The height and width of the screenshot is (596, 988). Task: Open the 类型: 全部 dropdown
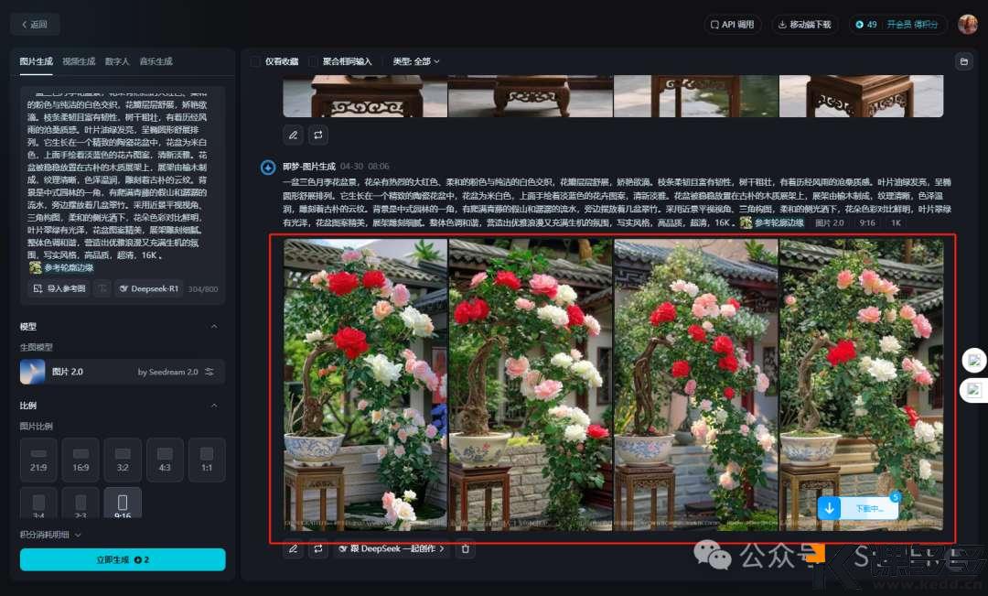(x=416, y=61)
